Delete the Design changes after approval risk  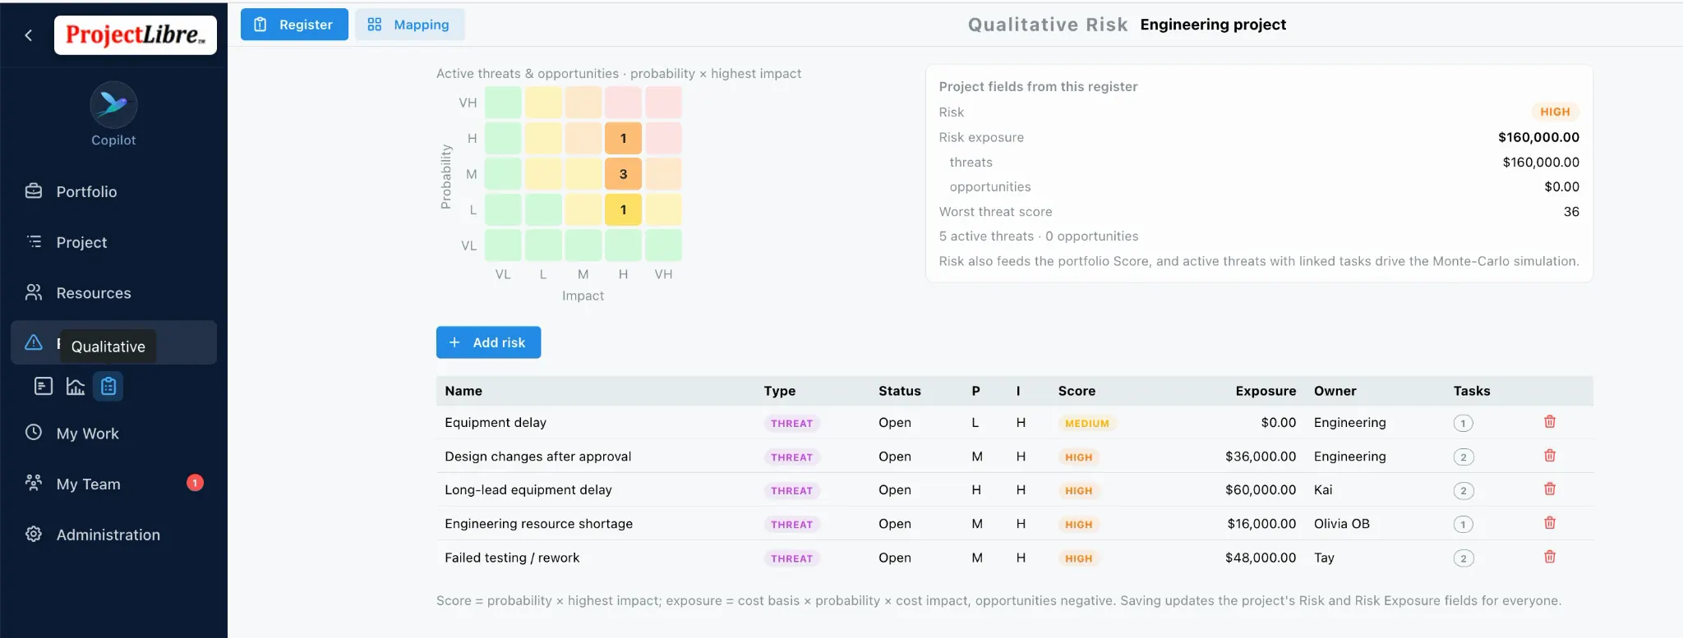pyautogui.click(x=1550, y=456)
